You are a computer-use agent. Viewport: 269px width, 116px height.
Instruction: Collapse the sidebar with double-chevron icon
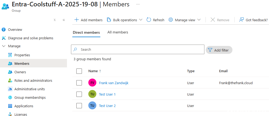coord(64,20)
